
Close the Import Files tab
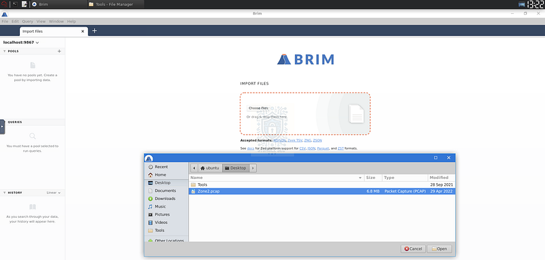pos(82,31)
